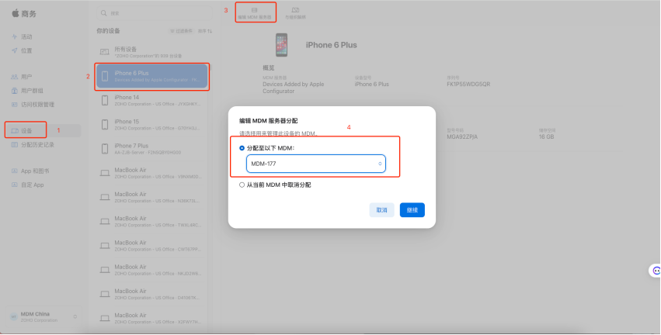Choose 从当前 MDM 中取消分配 radio option
This screenshot has width=661, height=335.
tap(242, 185)
